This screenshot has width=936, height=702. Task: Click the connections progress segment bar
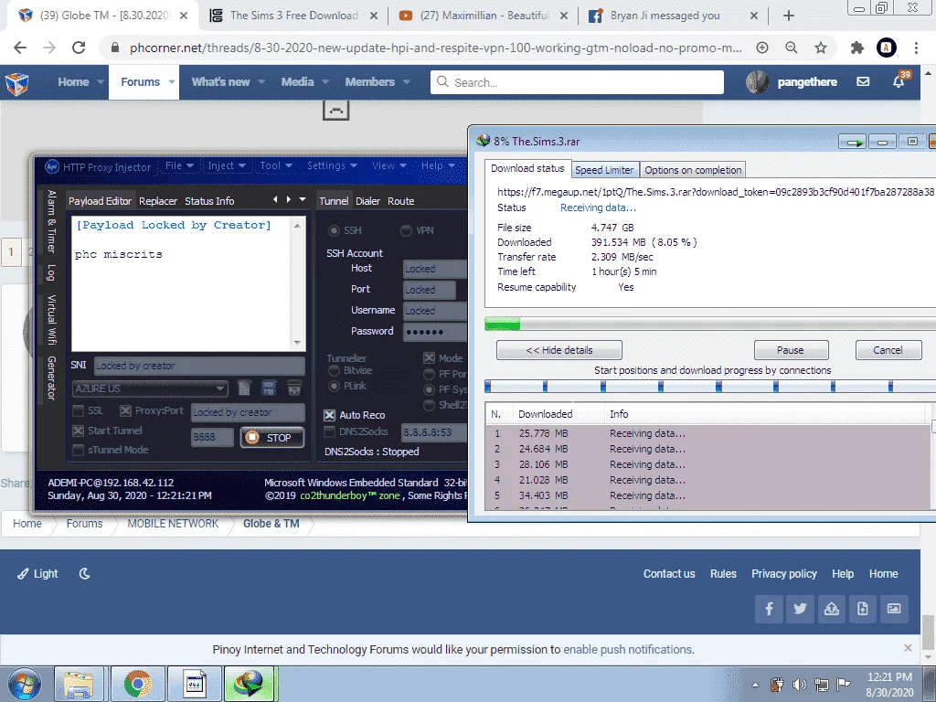coord(710,388)
